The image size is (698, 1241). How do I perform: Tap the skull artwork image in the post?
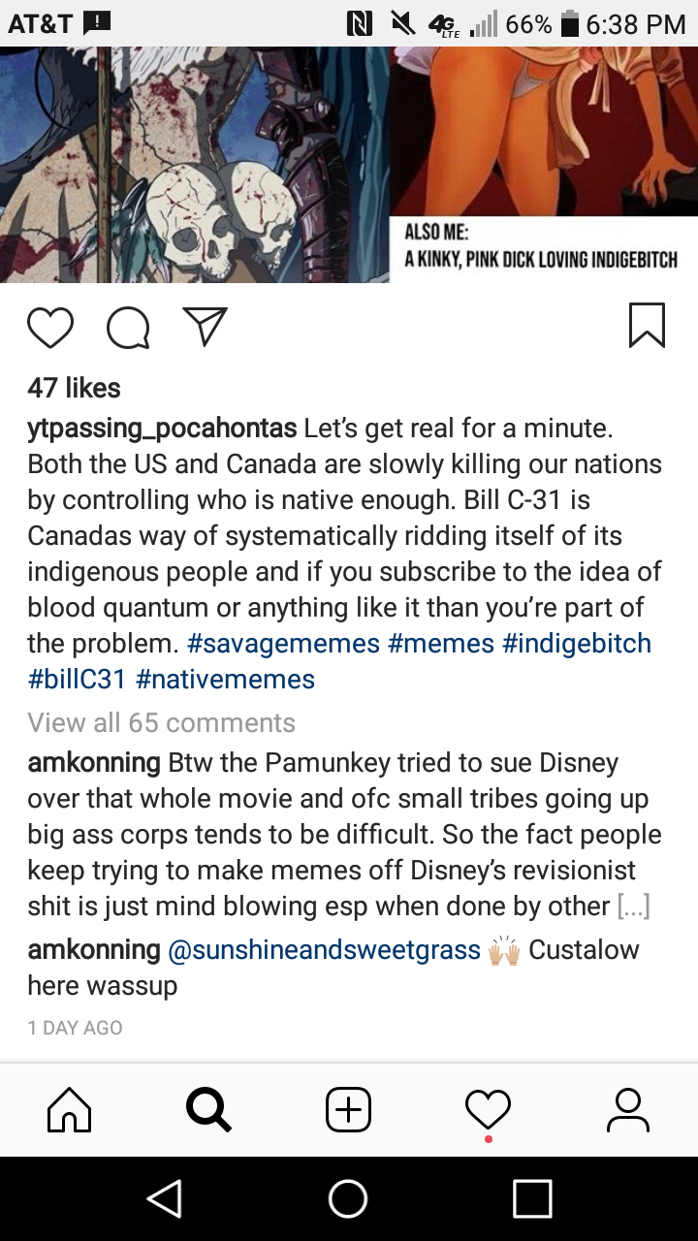(194, 165)
